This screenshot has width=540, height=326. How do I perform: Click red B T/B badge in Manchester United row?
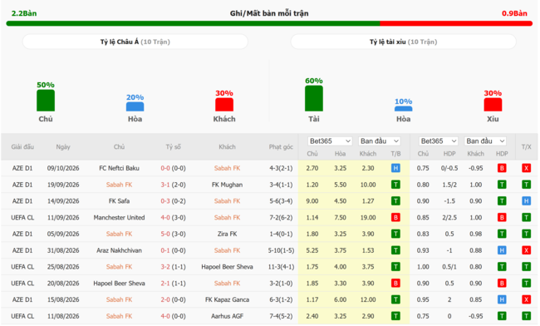[x=395, y=217]
